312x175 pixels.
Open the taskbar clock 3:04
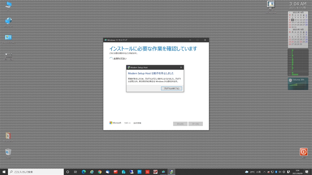pyautogui.click(x=297, y=172)
